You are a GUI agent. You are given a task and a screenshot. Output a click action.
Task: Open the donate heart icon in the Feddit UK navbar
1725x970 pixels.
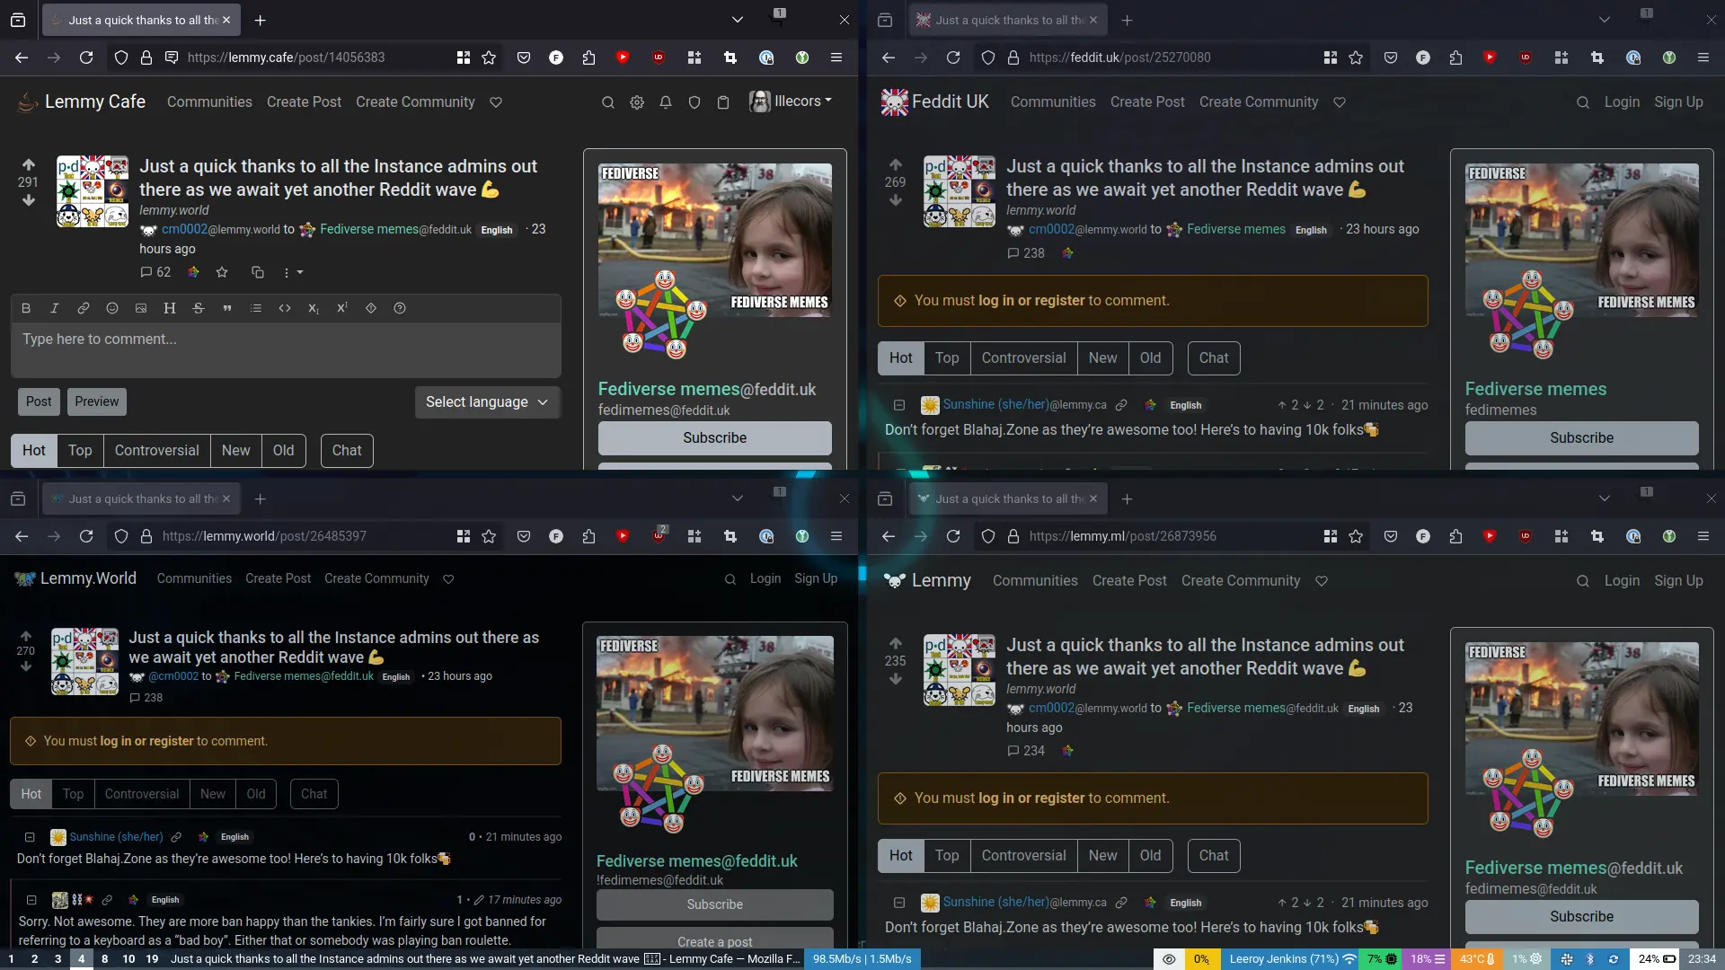point(1340,102)
